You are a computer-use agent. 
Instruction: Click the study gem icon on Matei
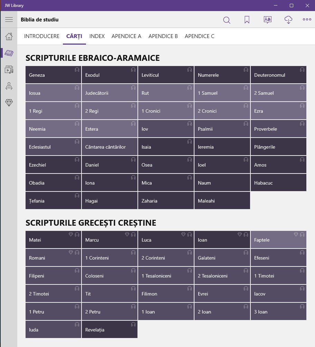(71, 234)
